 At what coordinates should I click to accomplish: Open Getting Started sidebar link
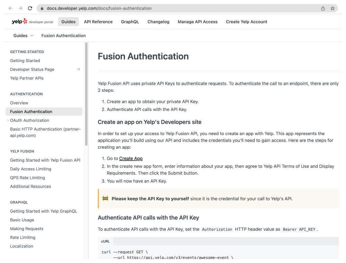pyautogui.click(x=25, y=61)
